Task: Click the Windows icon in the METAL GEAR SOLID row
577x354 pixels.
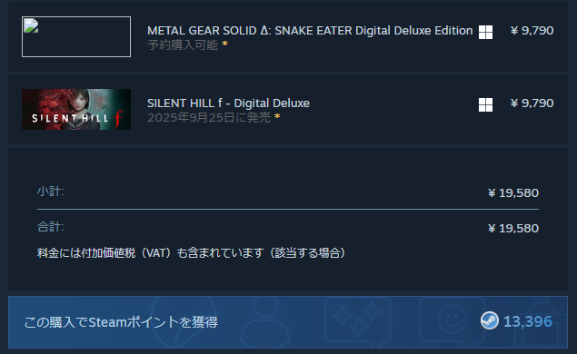Action: click(x=485, y=33)
